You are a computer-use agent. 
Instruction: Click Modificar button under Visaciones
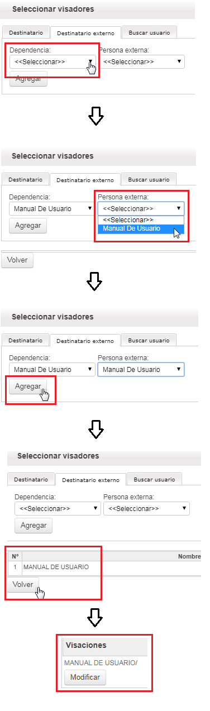[85, 677]
